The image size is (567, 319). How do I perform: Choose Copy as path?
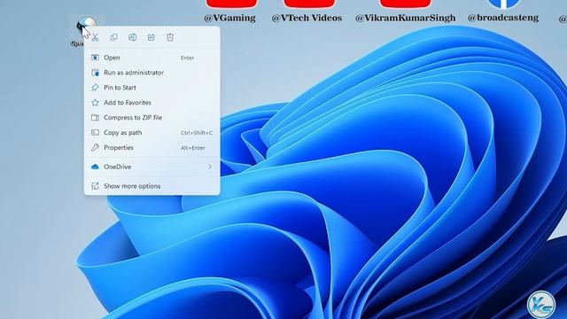(x=151, y=133)
